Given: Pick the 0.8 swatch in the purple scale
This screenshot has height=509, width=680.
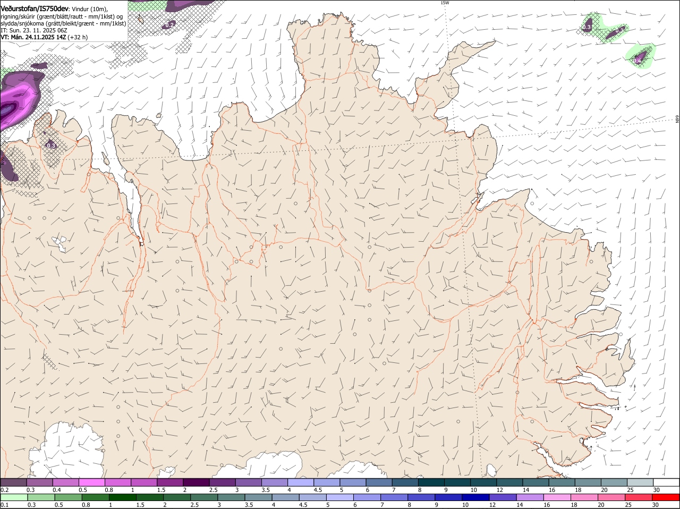Looking at the screenshot, I should coord(118,482).
